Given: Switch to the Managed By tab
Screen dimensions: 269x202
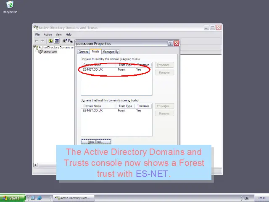Looking at the screenshot, I should point(111,52).
